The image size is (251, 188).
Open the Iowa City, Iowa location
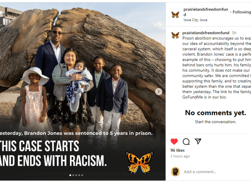[195, 20]
